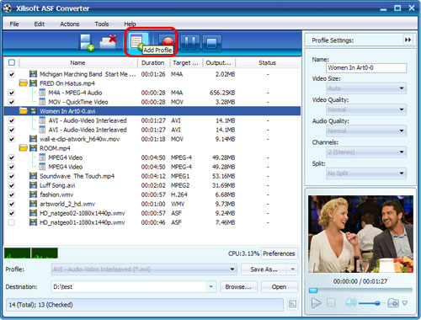Click the film icon of Soundwave The Touch.mp4
The height and width of the screenshot is (320, 421).
pos(33,176)
